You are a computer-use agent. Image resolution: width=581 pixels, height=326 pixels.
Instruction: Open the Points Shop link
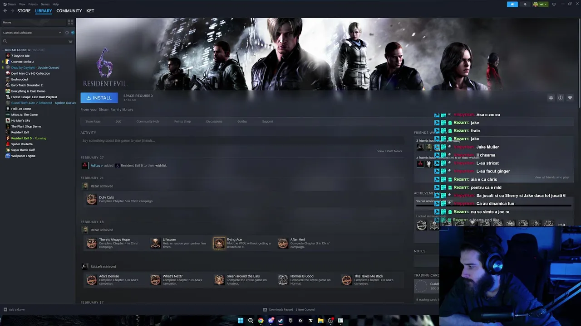182,121
